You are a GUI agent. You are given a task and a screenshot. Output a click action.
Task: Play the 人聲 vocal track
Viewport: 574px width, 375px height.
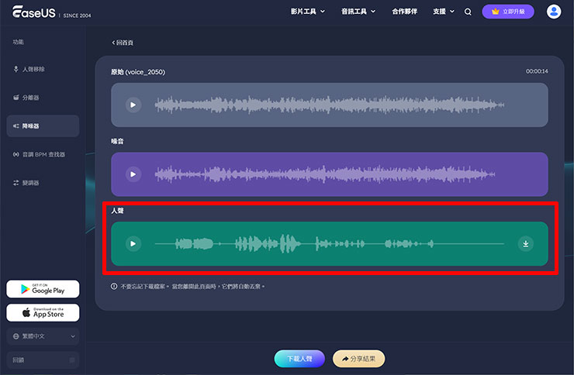point(133,244)
